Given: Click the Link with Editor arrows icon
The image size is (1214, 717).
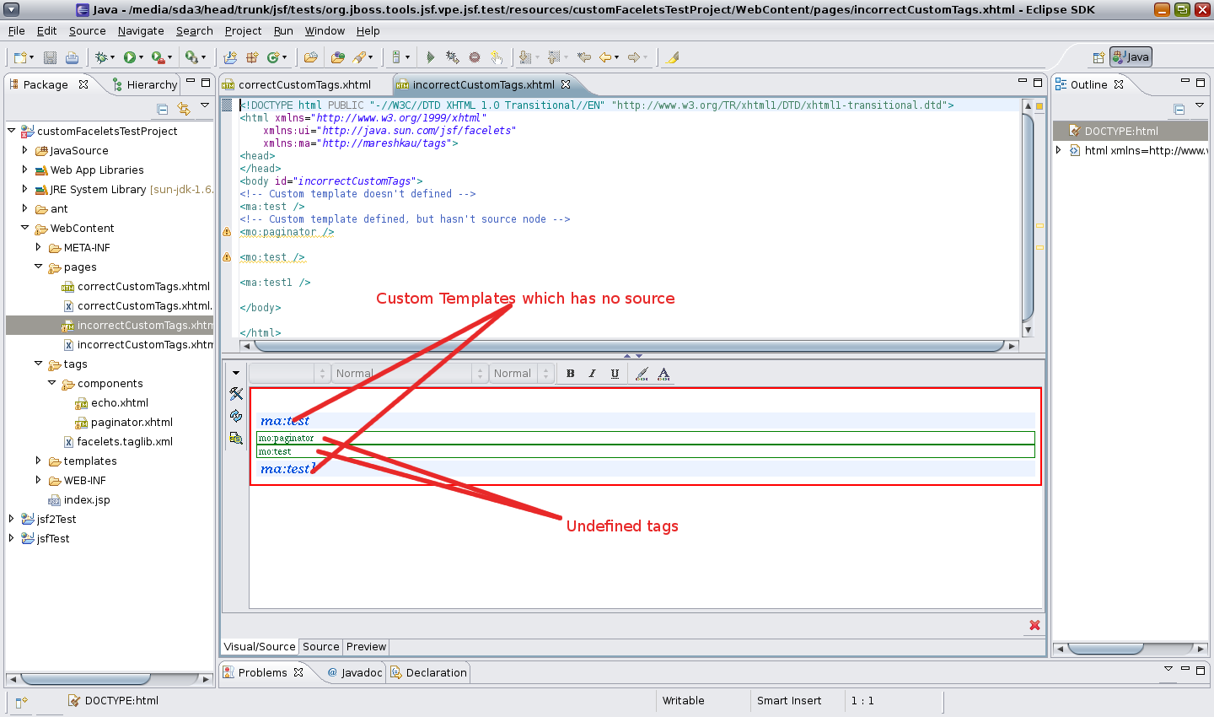Looking at the screenshot, I should [184, 109].
